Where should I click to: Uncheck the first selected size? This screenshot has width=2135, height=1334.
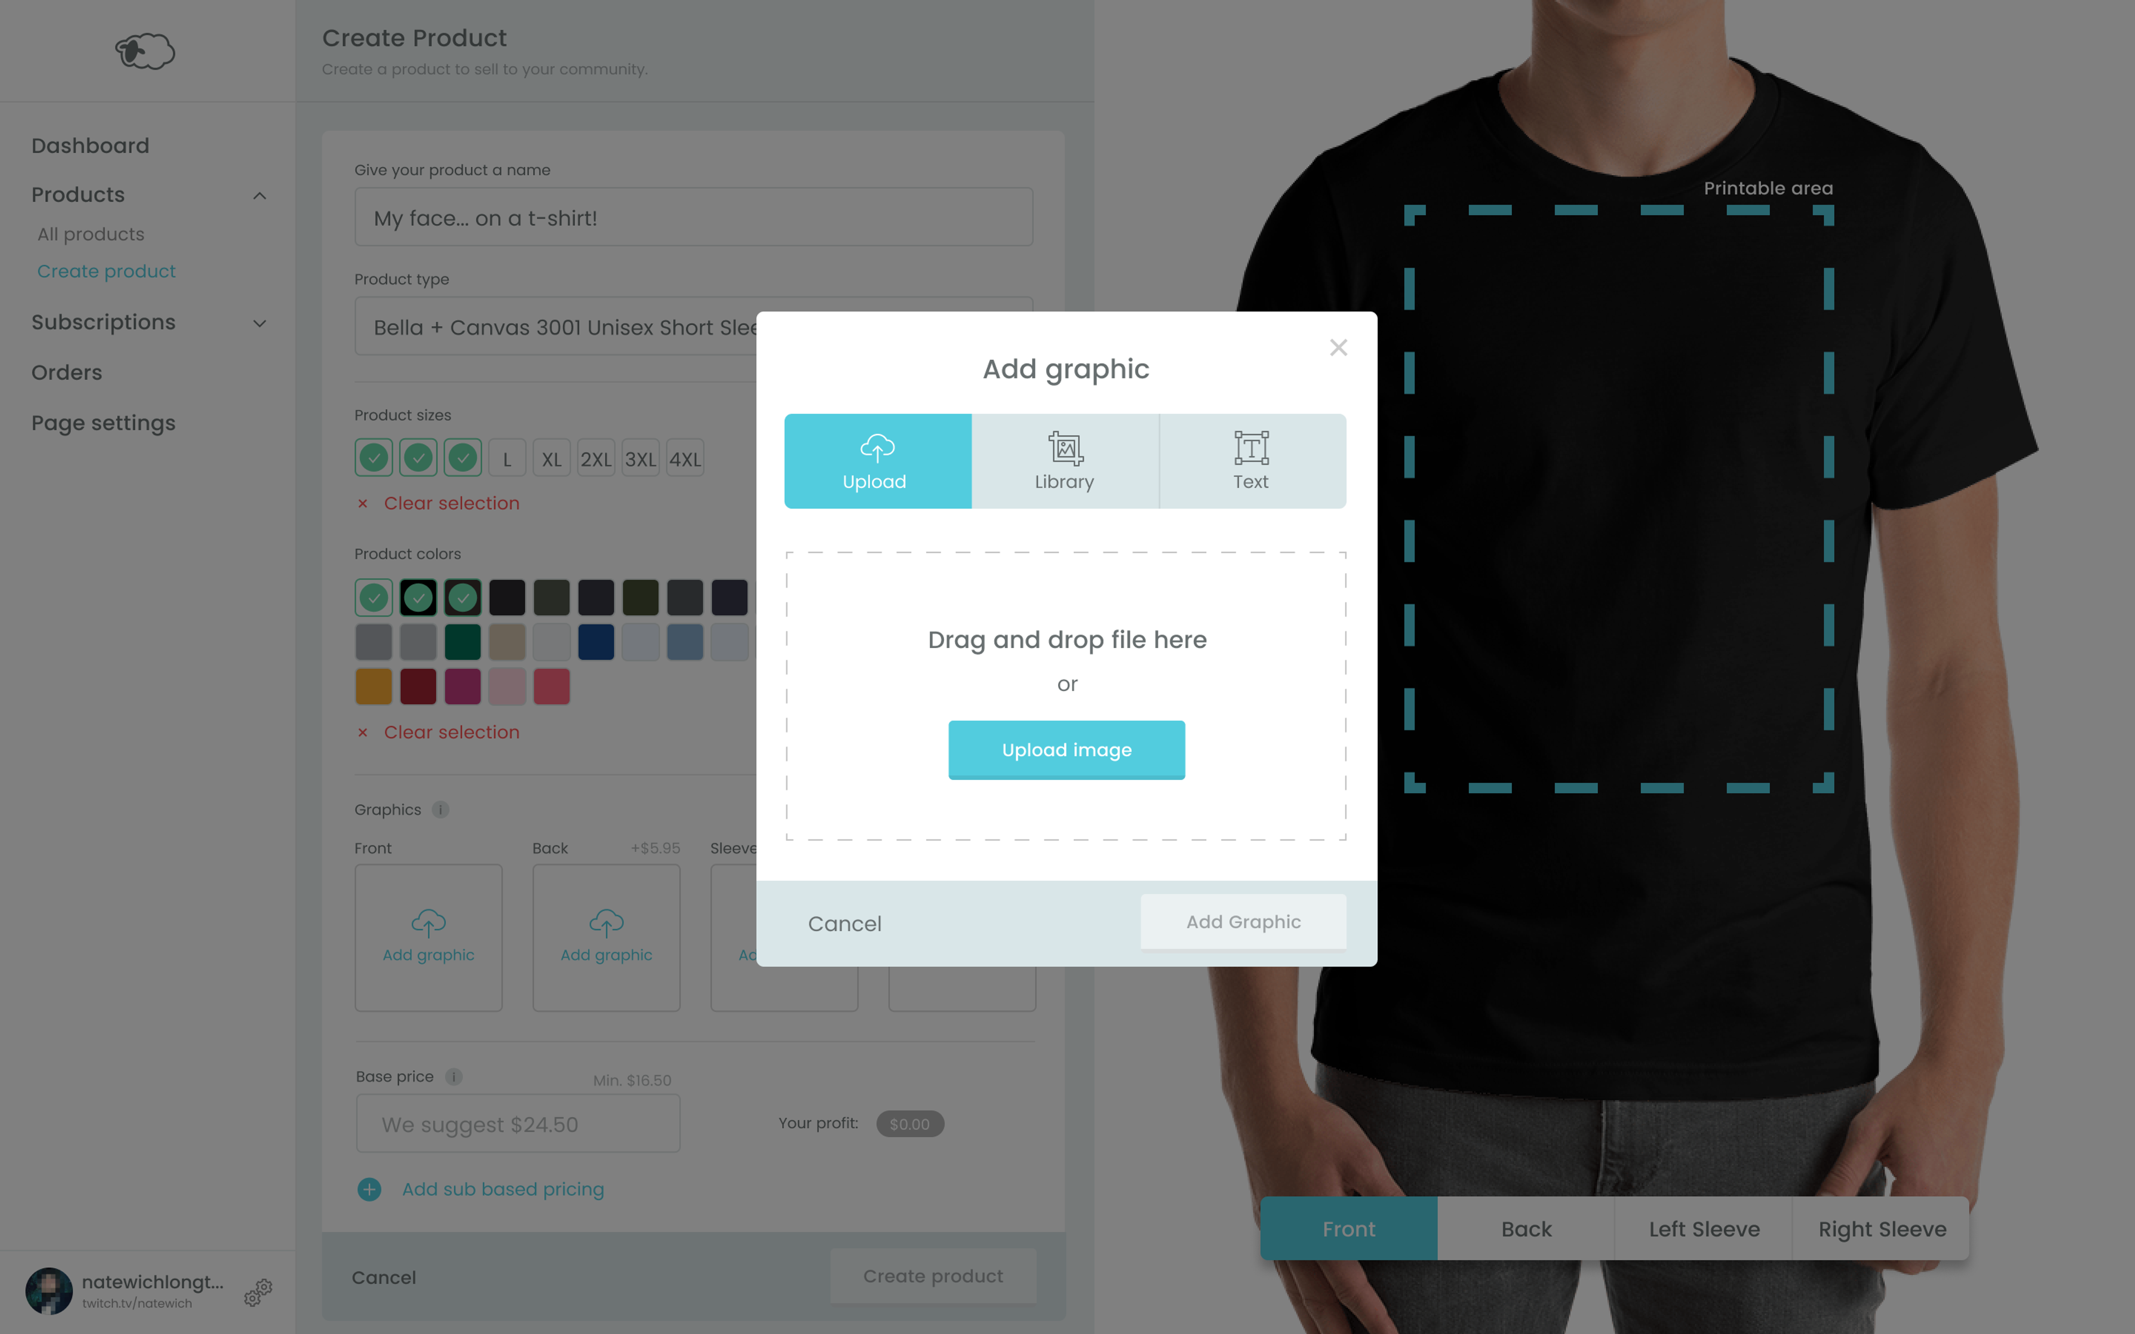pyautogui.click(x=374, y=458)
